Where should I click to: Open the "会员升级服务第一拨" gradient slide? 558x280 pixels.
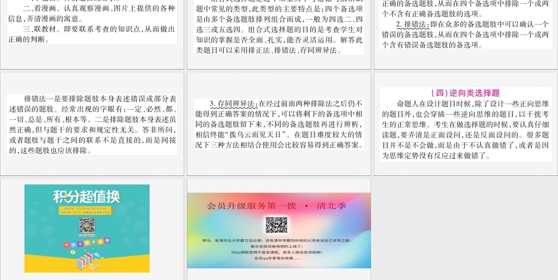click(x=279, y=230)
